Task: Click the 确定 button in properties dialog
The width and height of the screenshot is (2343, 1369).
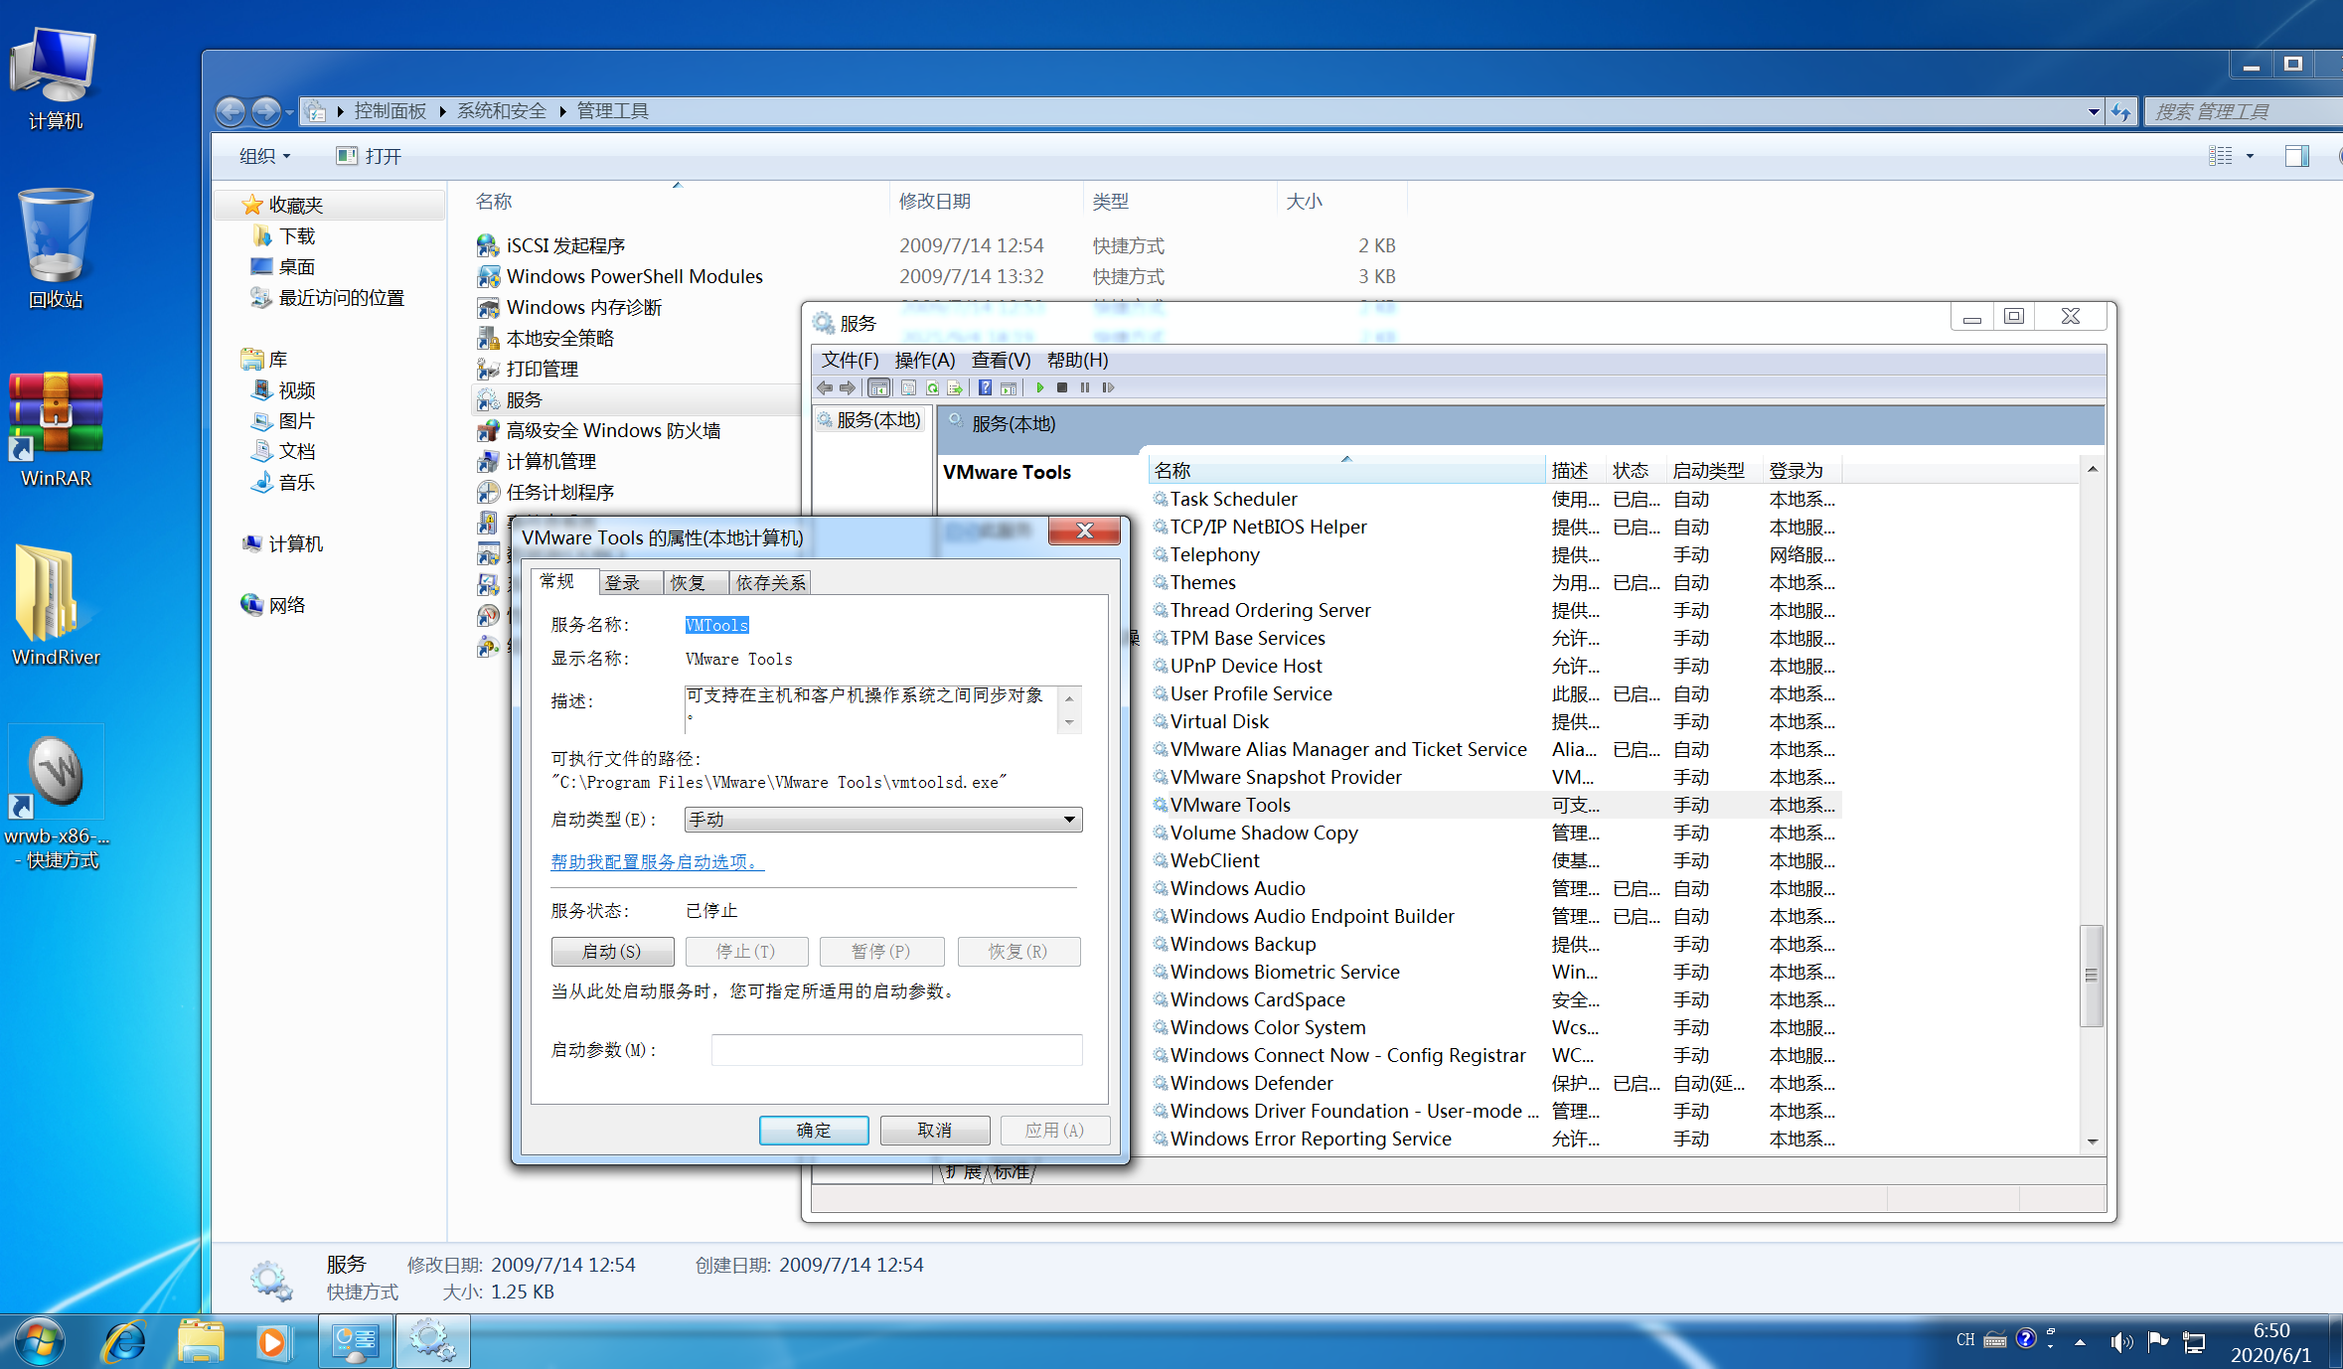Action: click(814, 1131)
